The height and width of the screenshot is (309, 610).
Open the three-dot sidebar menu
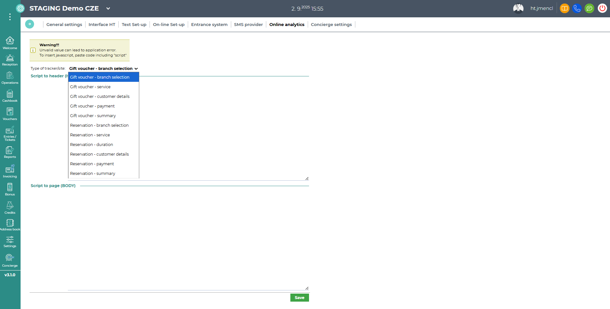pos(10,17)
